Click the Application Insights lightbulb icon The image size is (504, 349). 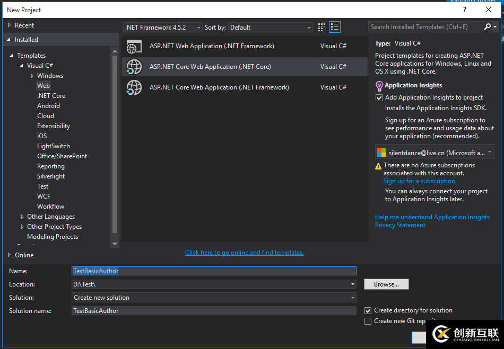click(x=379, y=86)
